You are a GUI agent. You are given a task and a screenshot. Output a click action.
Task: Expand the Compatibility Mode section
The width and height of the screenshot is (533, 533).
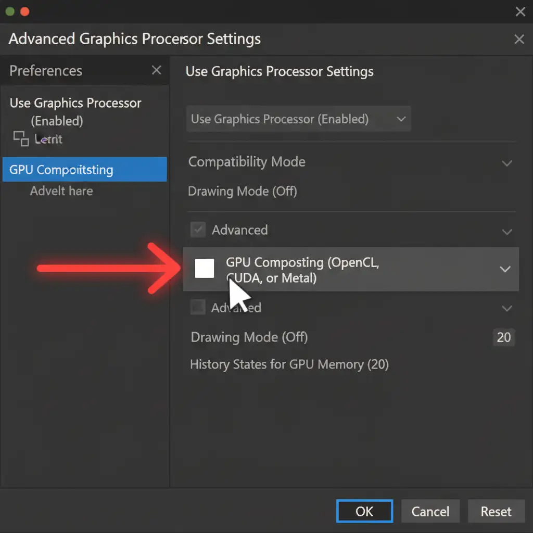tap(506, 163)
